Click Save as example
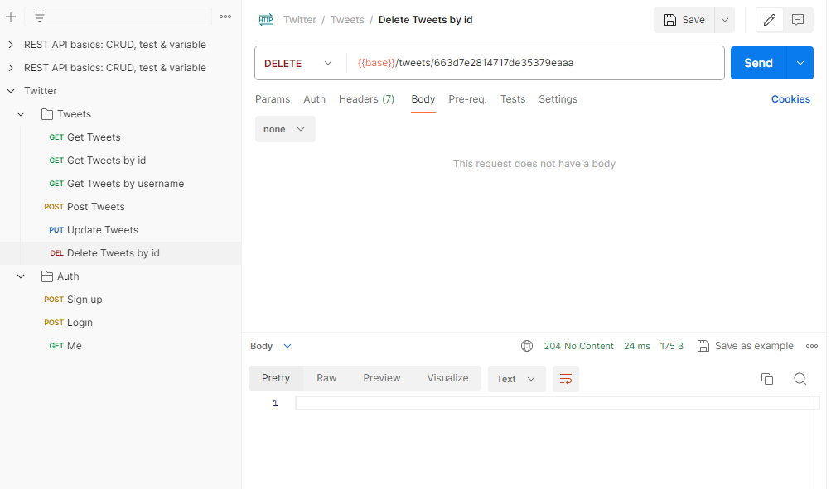Viewport: 831px width, 489px height. pos(745,346)
